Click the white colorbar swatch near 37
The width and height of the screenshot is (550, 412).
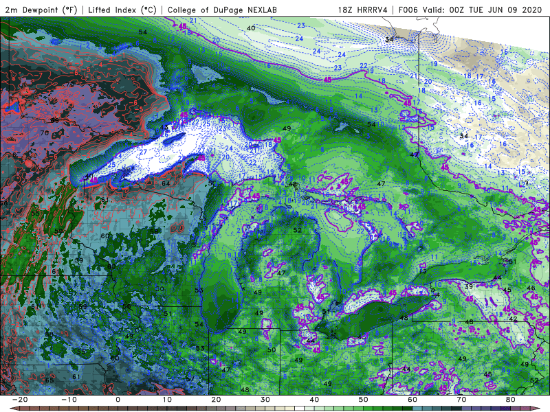299,409
